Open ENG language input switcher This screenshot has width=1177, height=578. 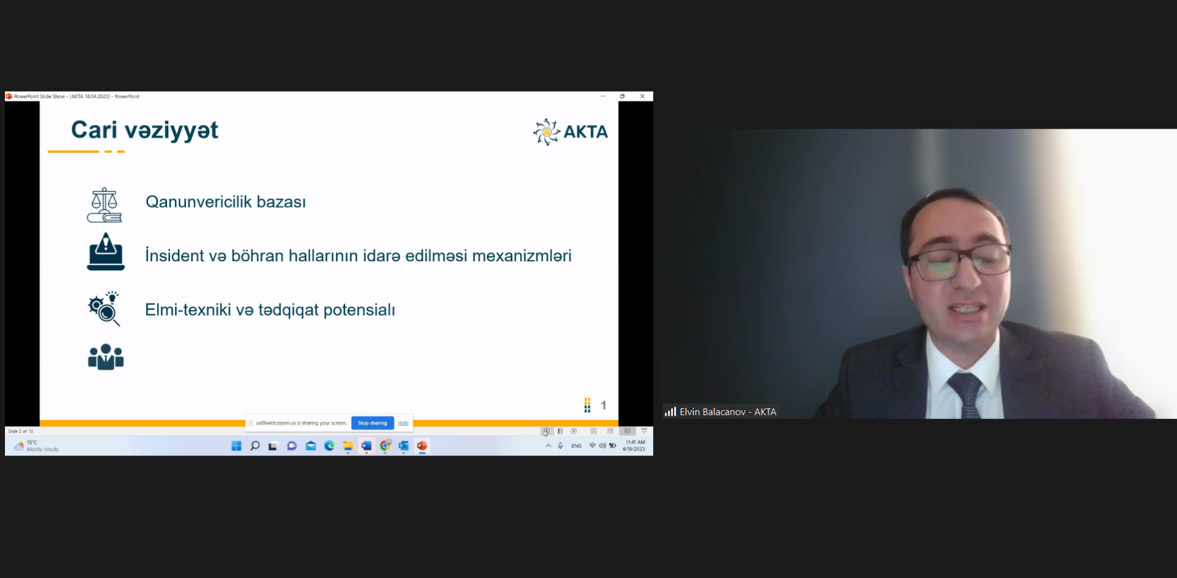(576, 446)
